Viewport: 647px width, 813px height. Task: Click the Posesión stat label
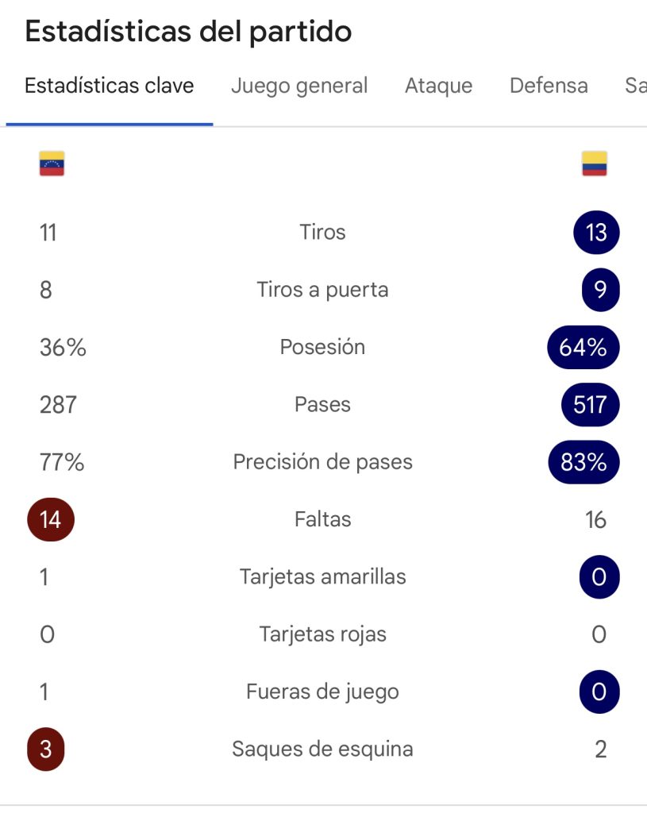322,348
